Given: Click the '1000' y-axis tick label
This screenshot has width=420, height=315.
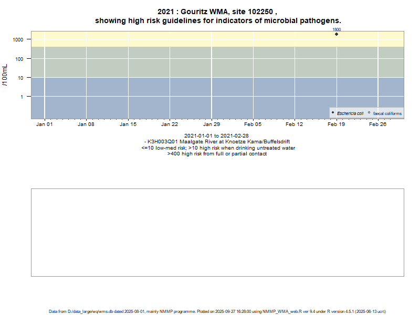Looking at the screenshot, I should click(x=18, y=40).
